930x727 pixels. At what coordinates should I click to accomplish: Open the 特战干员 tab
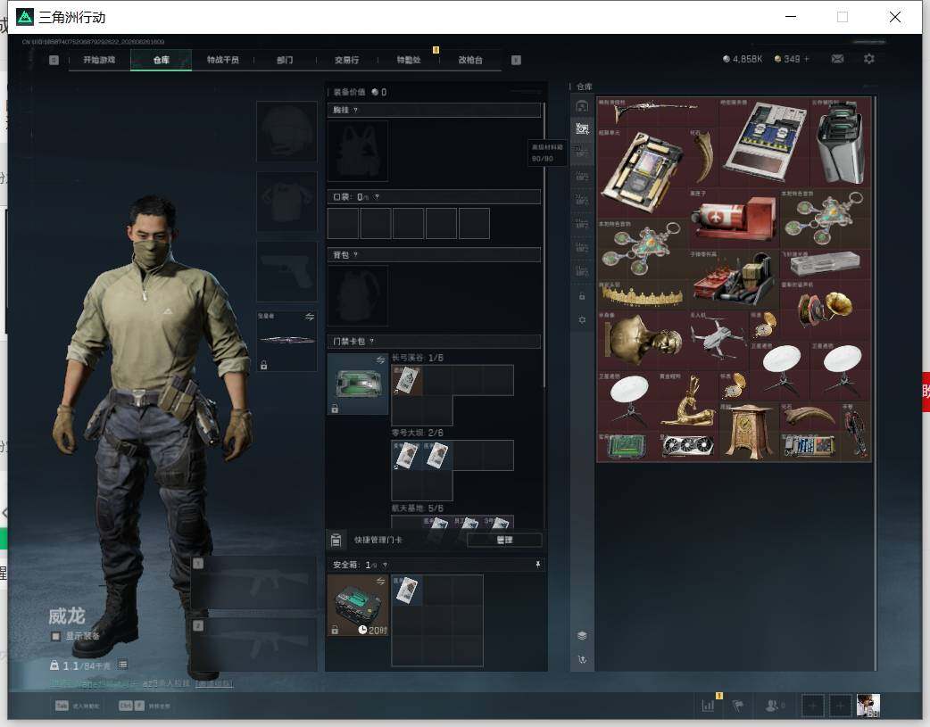[x=223, y=60]
